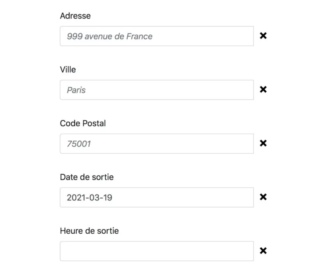Select the 2021-03-19 date value
Image resolution: width=312 pixels, height=273 pixels.
[90, 198]
